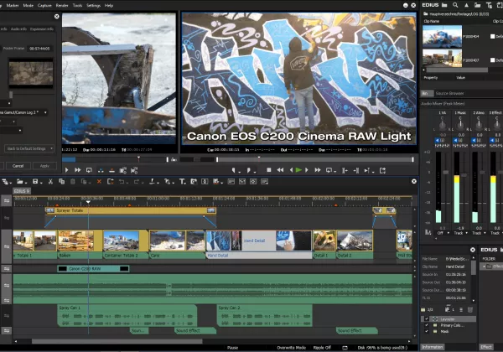
Task: Open the set out point dropdown in recorder
Action: (255, 171)
